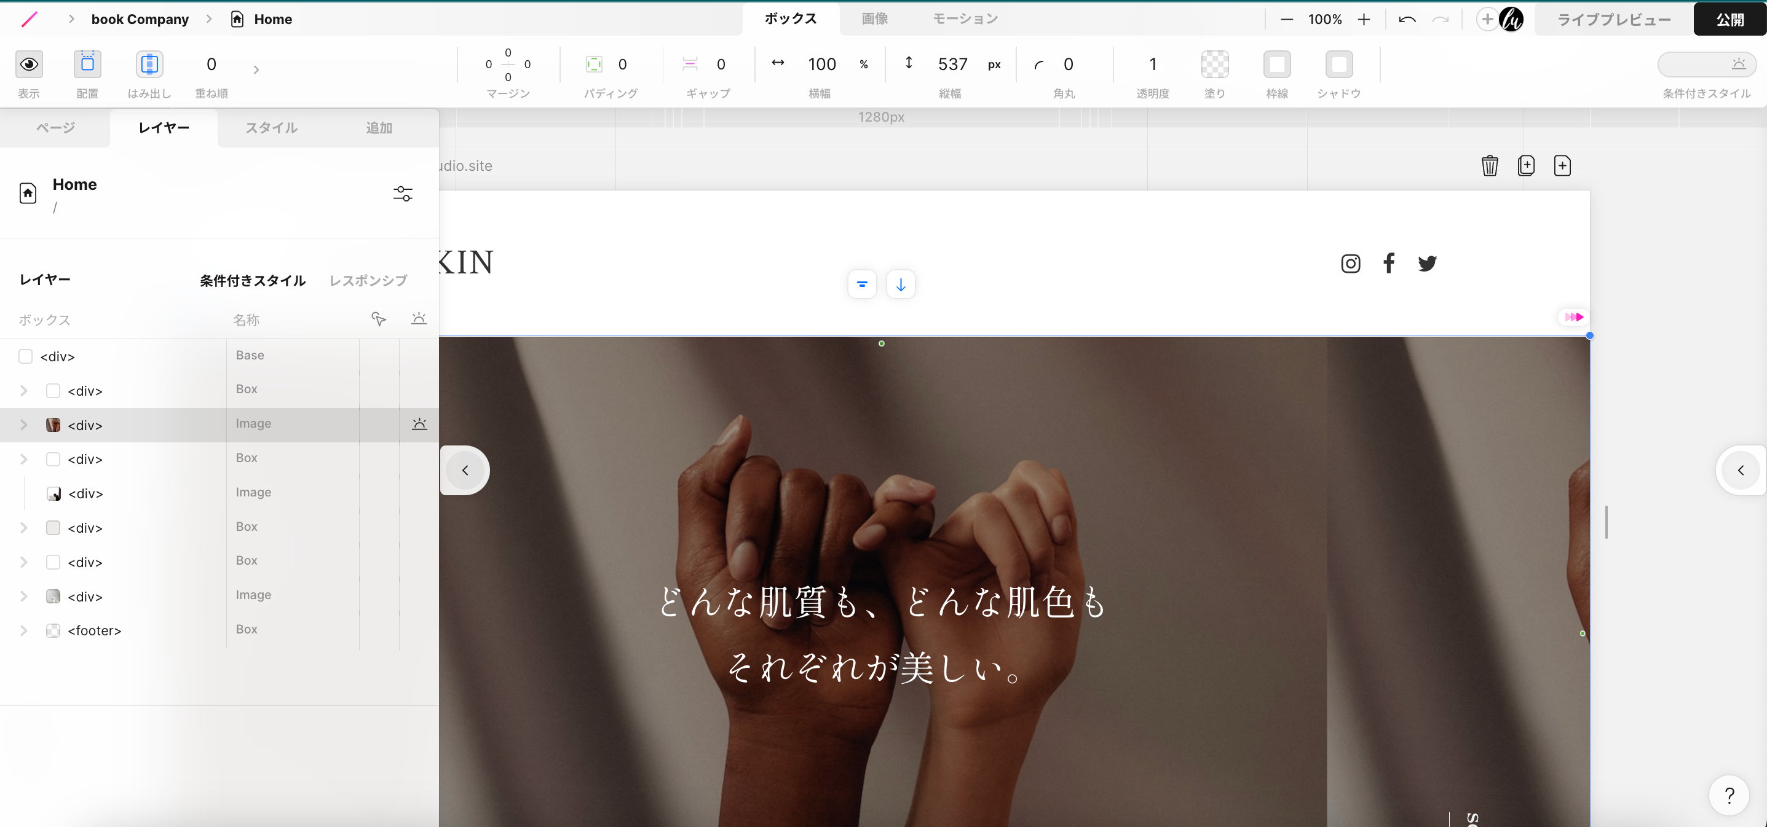
Task: Click the cursor column header icon
Action: (379, 319)
